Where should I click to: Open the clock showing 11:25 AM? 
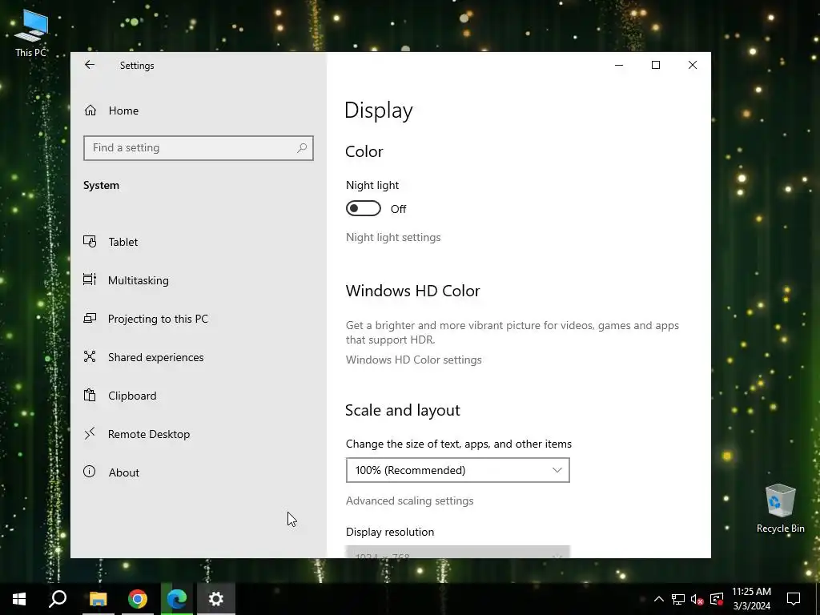click(x=751, y=599)
